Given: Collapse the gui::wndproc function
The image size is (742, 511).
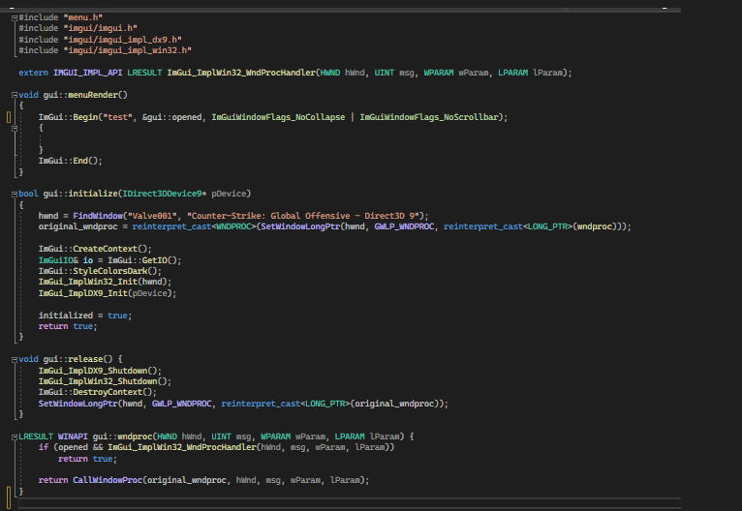Looking at the screenshot, I should point(14,436).
